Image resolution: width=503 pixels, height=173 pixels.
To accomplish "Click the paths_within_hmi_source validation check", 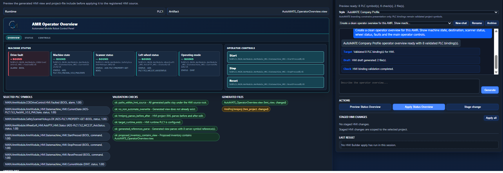I will click(160, 103).
